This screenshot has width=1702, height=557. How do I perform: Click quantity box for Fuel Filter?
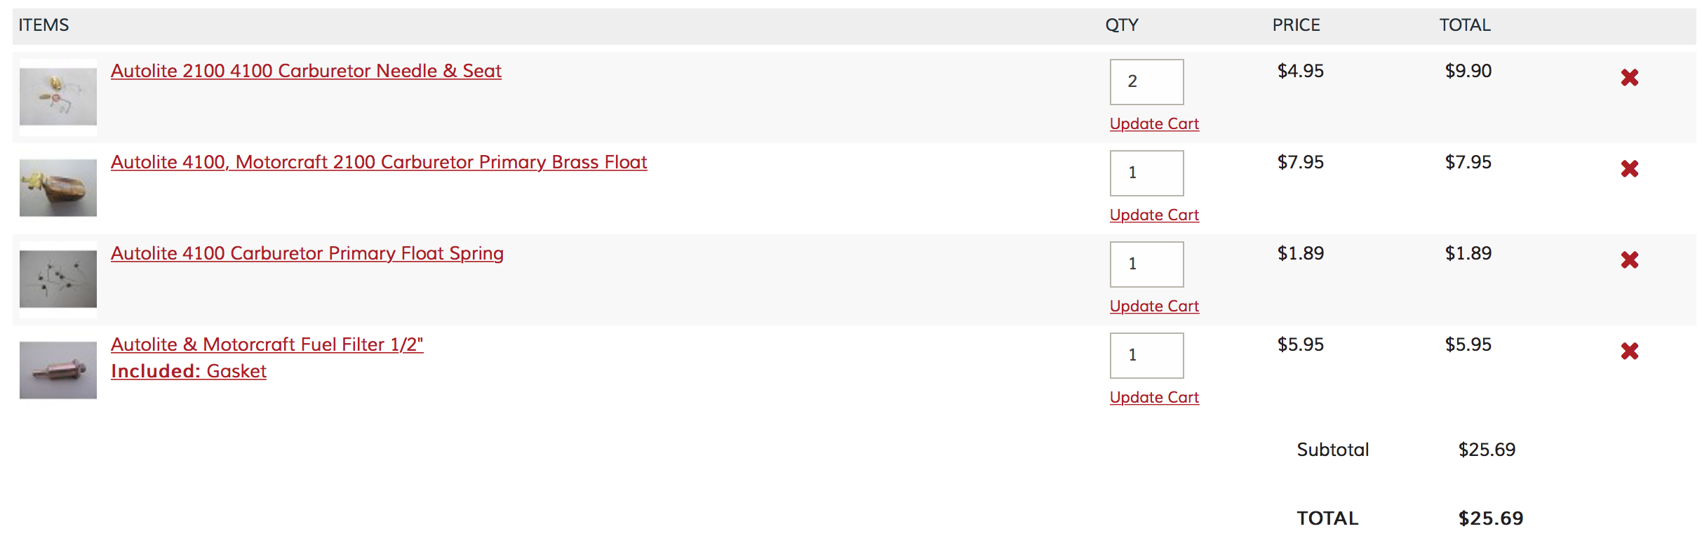tap(1146, 356)
